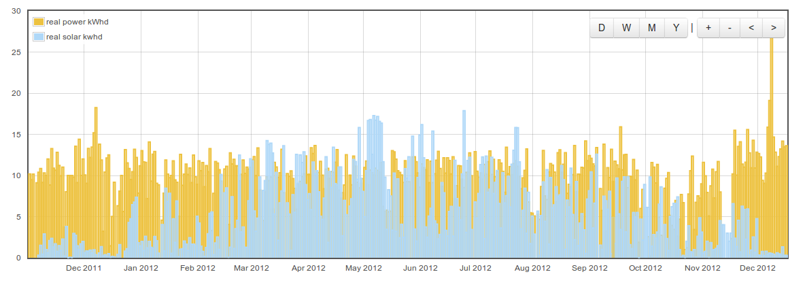The image size is (805, 287).
Task: Click the Jun 2012 axis label
Action: point(420,268)
